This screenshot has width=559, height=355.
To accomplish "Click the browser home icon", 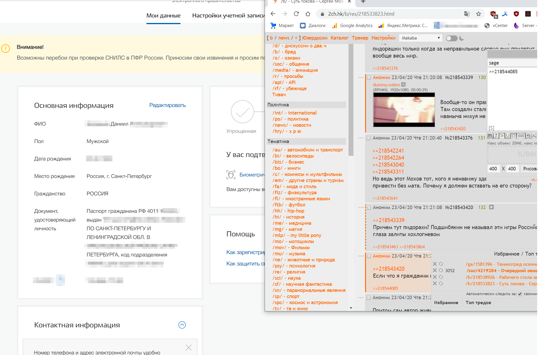I will pyautogui.click(x=308, y=14).
